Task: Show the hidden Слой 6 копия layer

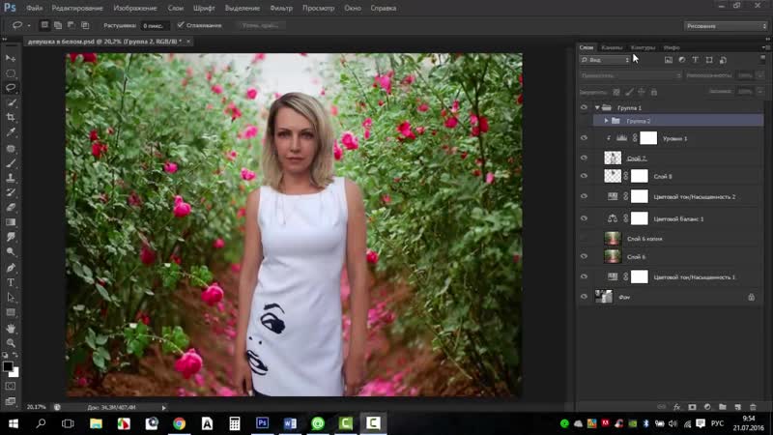Action: pos(584,237)
